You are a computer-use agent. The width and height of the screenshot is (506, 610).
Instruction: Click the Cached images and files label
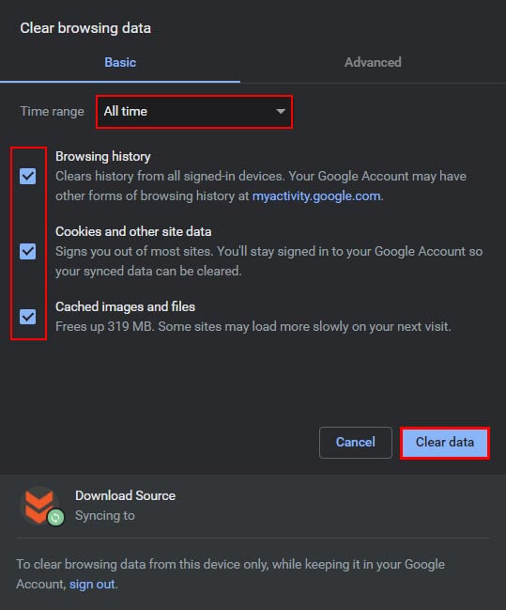click(125, 306)
